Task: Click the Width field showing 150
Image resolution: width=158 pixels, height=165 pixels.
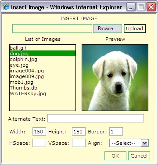Action: [x=39, y=131]
